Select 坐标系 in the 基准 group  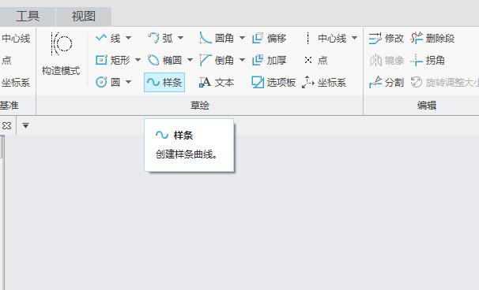click(x=15, y=82)
